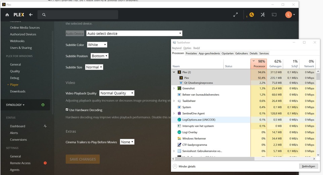Image resolution: width=323 pixels, height=175 pixels.
Task: Click the Servicehost gear icon
Action: [x=179, y=151]
